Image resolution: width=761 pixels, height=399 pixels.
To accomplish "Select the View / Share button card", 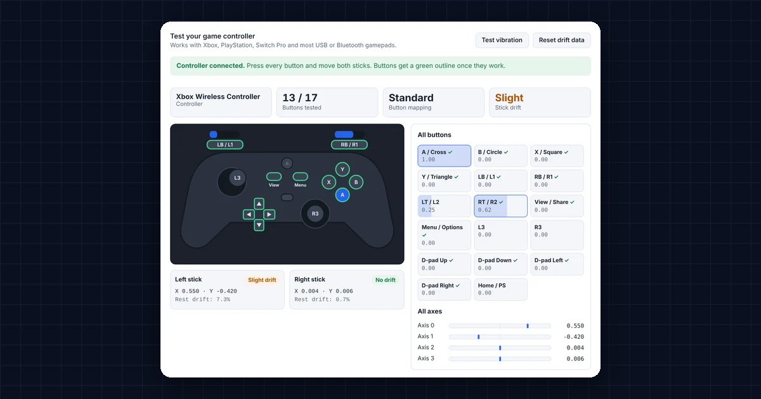I will [x=557, y=206].
